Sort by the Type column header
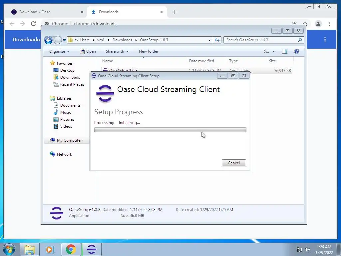The width and height of the screenshot is (341, 256). 233,61
